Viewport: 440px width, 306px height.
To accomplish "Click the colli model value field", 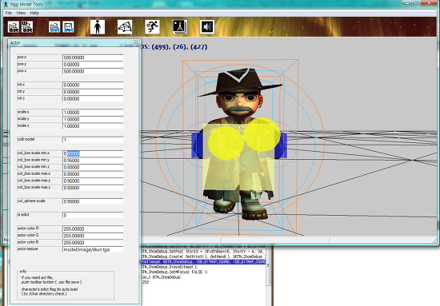I will tap(93, 140).
